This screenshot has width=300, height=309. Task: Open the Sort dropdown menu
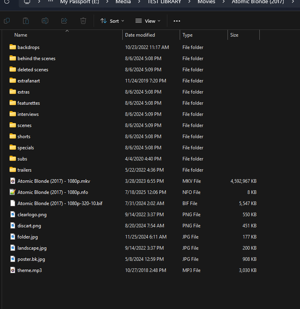112,21
